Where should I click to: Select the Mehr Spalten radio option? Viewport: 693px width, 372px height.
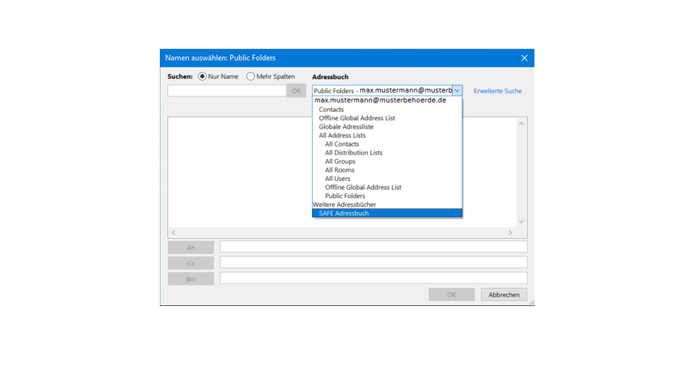(x=251, y=76)
